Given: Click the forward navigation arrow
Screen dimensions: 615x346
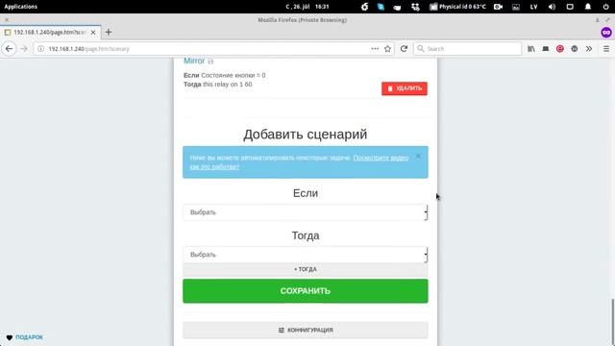Looking at the screenshot, I should [x=24, y=49].
